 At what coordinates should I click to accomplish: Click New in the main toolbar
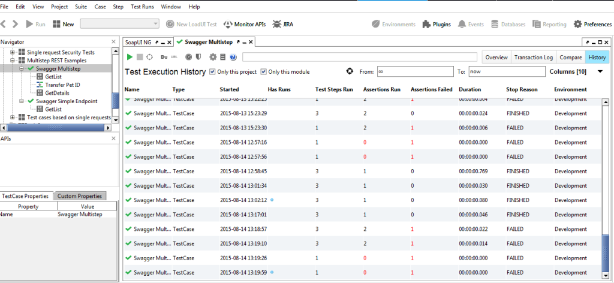[63, 24]
